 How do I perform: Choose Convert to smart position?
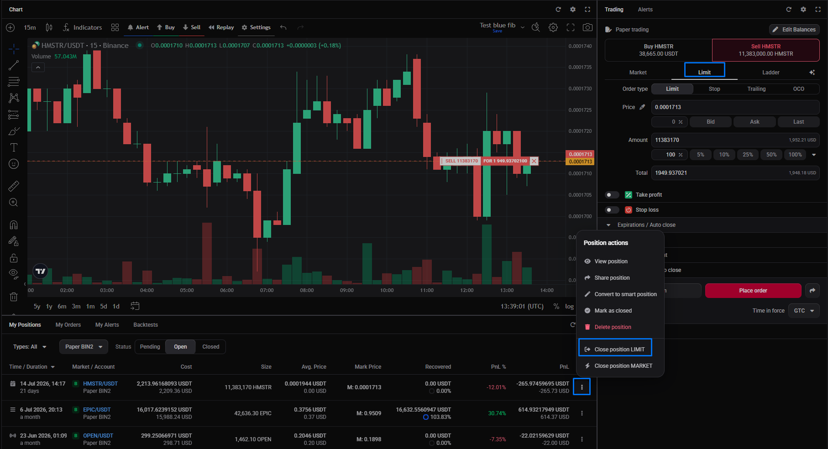coord(620,294)
